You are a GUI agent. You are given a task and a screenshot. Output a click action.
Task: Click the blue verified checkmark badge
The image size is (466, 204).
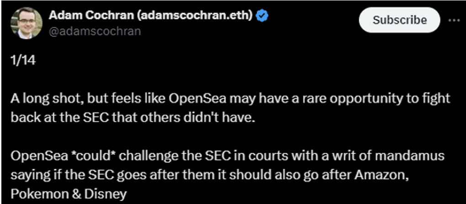tap(262, 16)
